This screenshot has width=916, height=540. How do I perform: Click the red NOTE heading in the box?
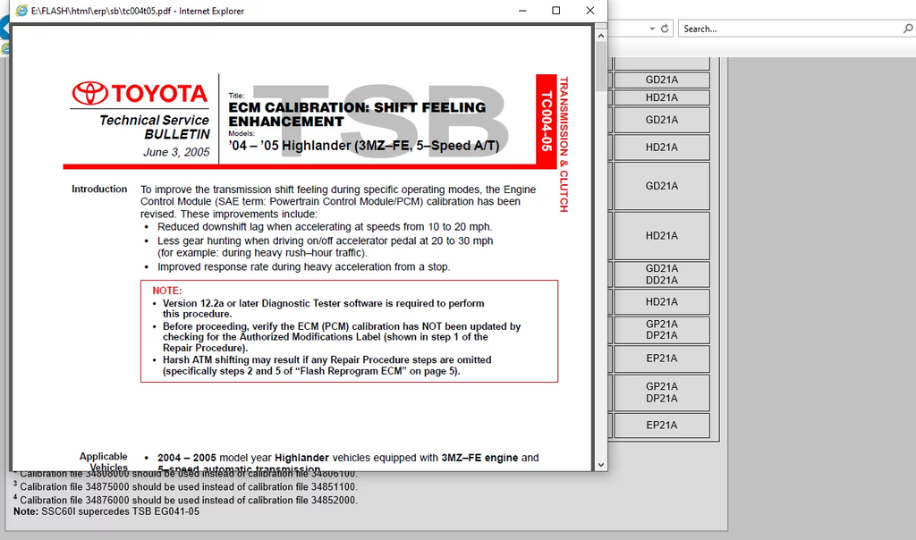[x=167, y=291]
